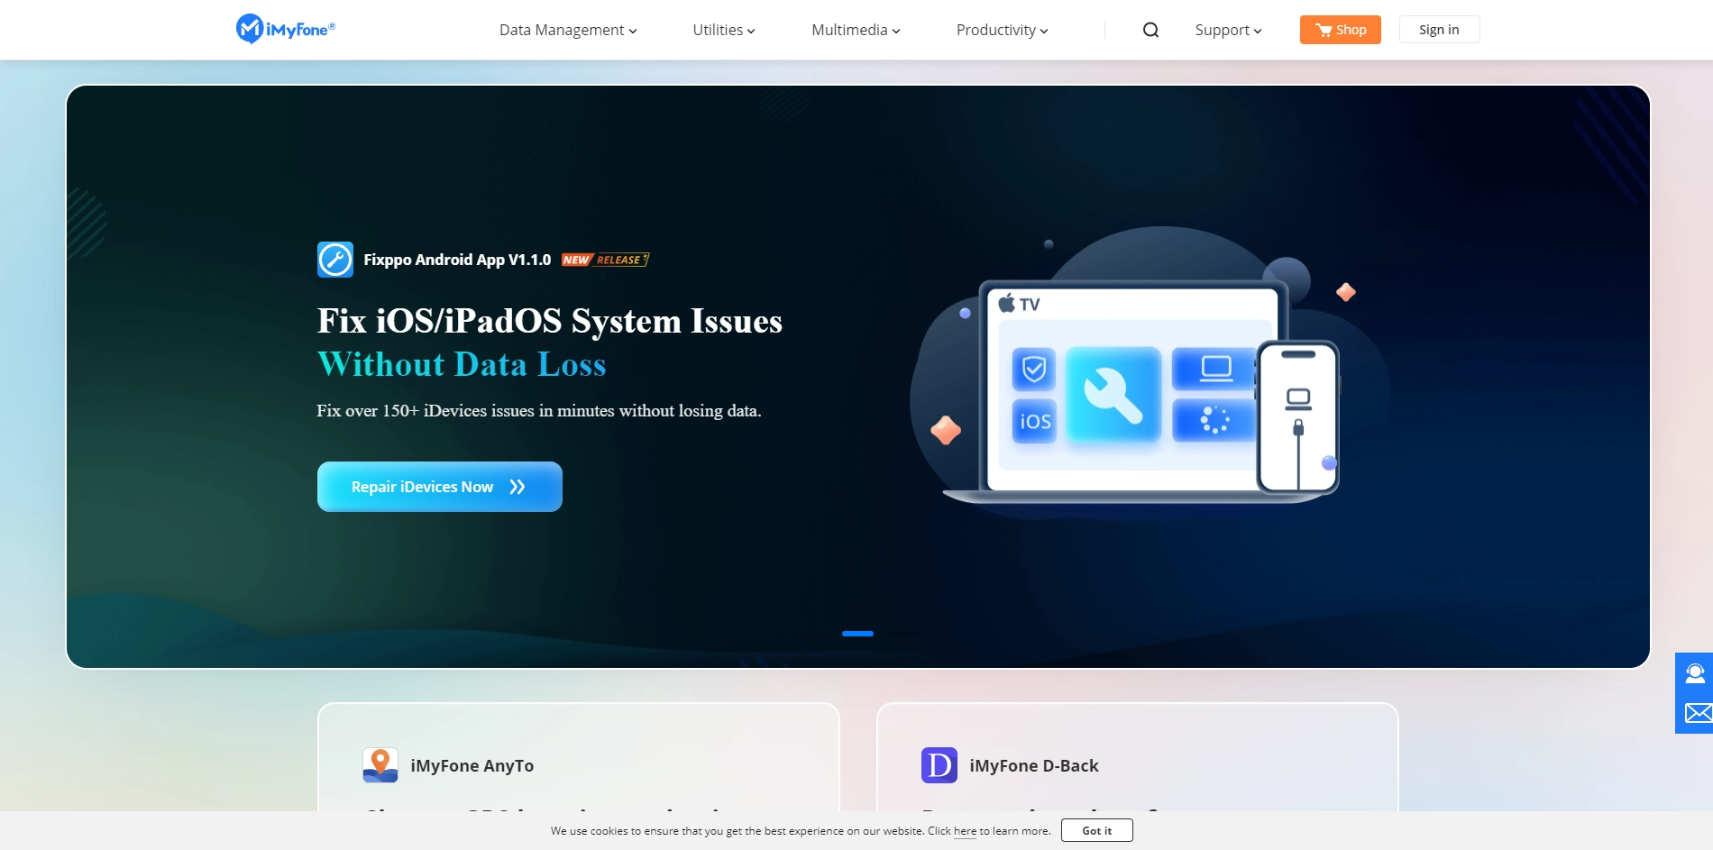Open the Productivity dropdown
The image size is (1713, 850).
[1002, 30]
